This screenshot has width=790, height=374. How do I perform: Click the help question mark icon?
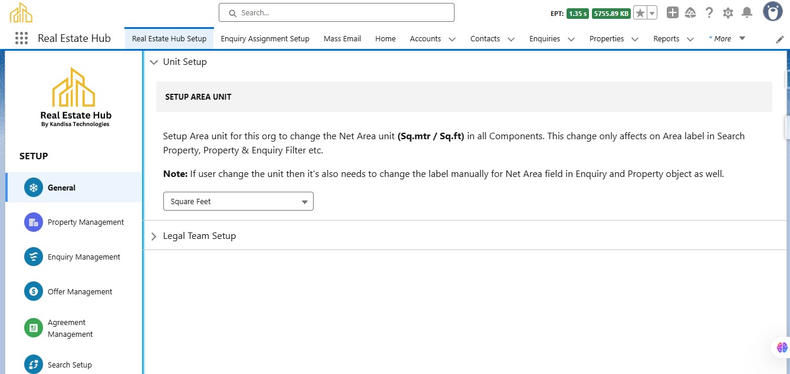(x=709, y=12)
